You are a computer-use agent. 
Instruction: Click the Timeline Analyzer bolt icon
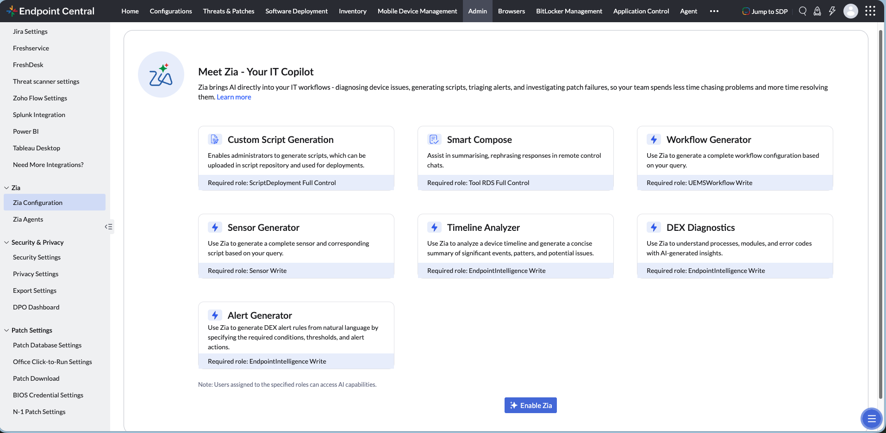pos(434,227)
